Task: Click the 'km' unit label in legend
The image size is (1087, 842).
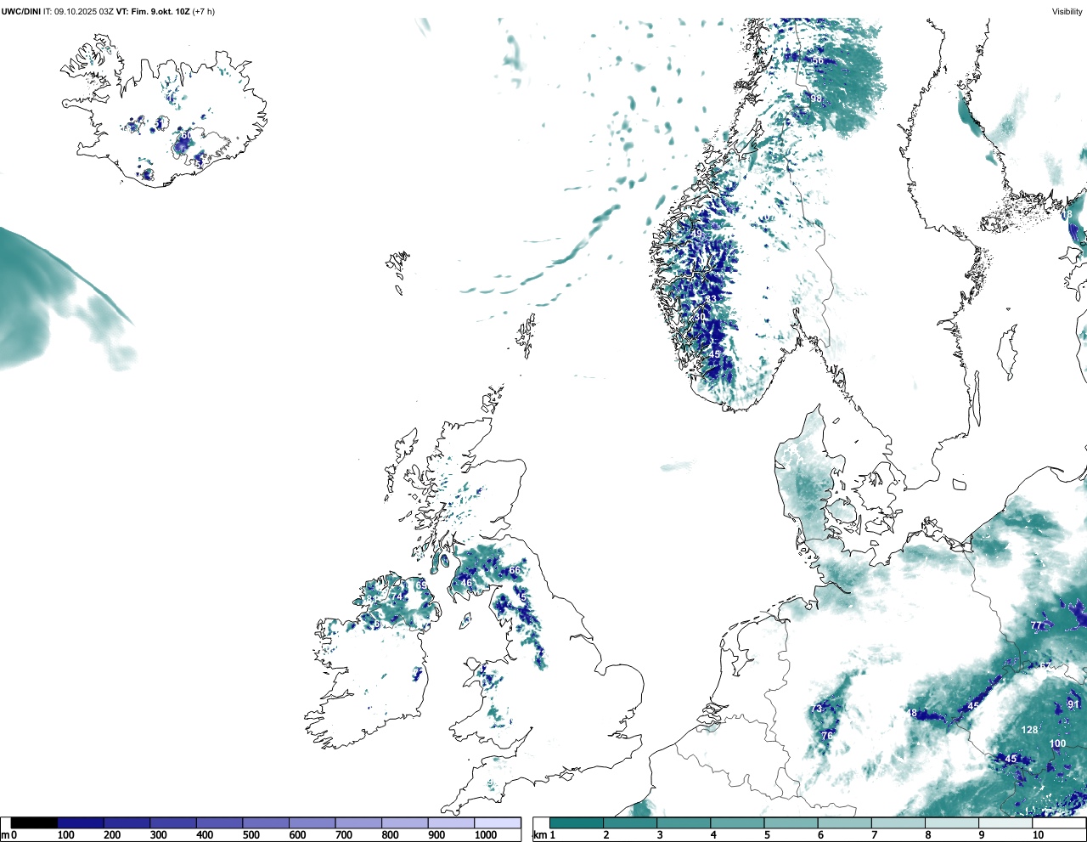Action: pyautogui.click(x=539, y=835)
